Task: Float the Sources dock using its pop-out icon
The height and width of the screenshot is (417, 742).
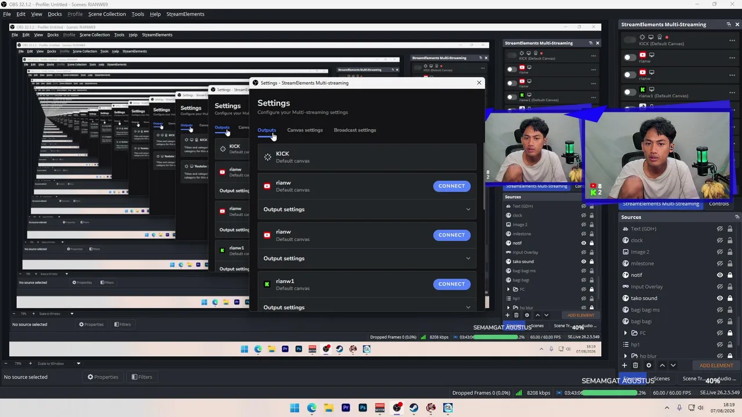Action: [x=737, y=217]
